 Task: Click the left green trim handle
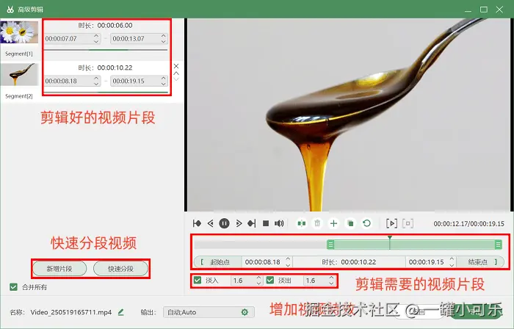pos(330,245)
